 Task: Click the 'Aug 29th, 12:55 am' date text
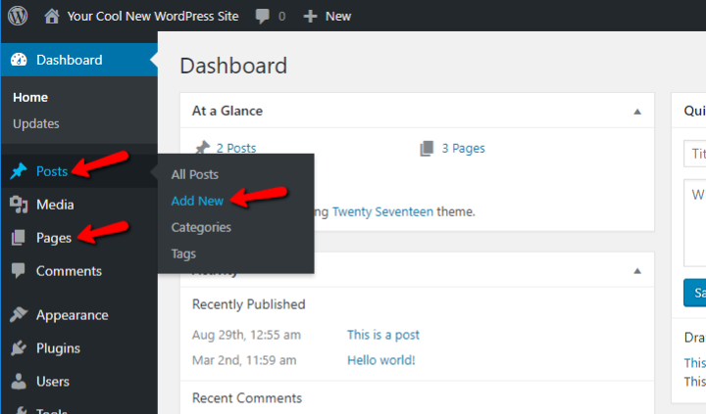(x=246, y=335)
